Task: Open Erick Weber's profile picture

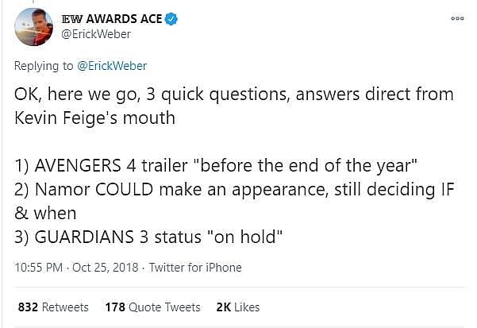Action: (34, 29)
